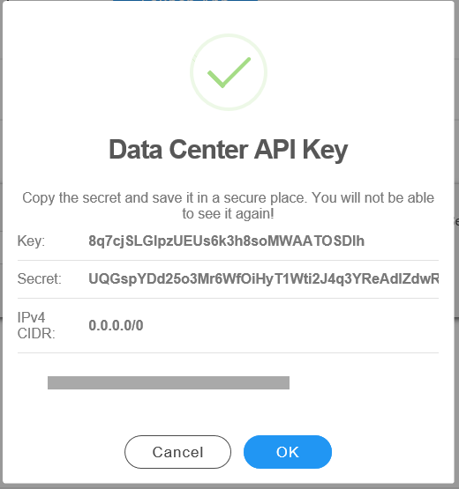Screen dimensions: 459x489
Task: Select the Secret value beginning UQGspYDd
Action: click(x=264, y=278)
